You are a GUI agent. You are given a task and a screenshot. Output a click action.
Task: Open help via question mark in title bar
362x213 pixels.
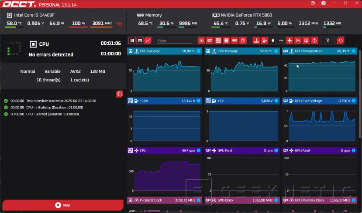point(313,3)
